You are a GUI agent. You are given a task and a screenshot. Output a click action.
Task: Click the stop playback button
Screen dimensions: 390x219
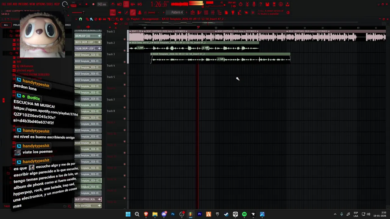click(86, 4)
